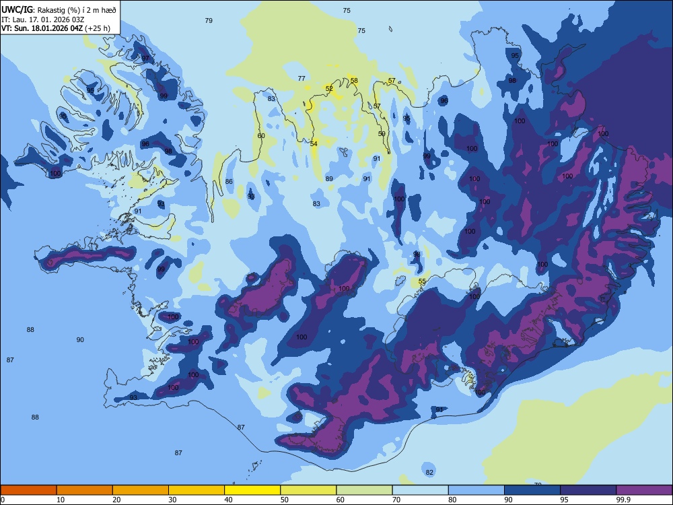Click the dark orange 0–10 legend swatch
Viewport: 673px width, 505px height.
[28, 490]
